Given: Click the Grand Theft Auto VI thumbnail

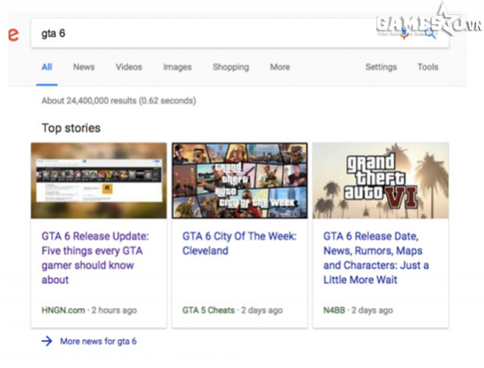Looking at the screenshot, I should (x=380, y=180).
